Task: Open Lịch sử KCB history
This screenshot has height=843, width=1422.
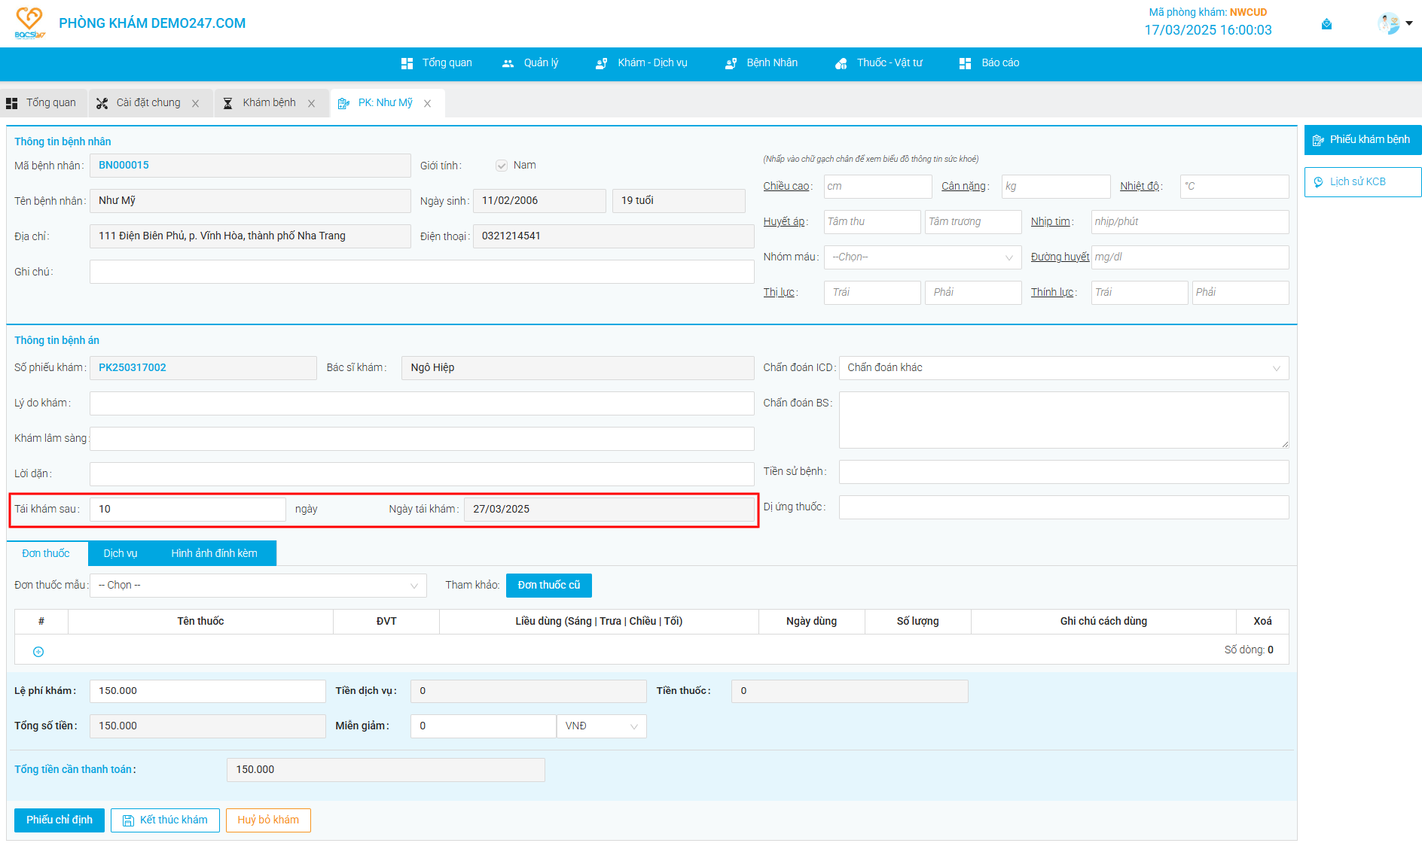Action: pos(1362,182)
